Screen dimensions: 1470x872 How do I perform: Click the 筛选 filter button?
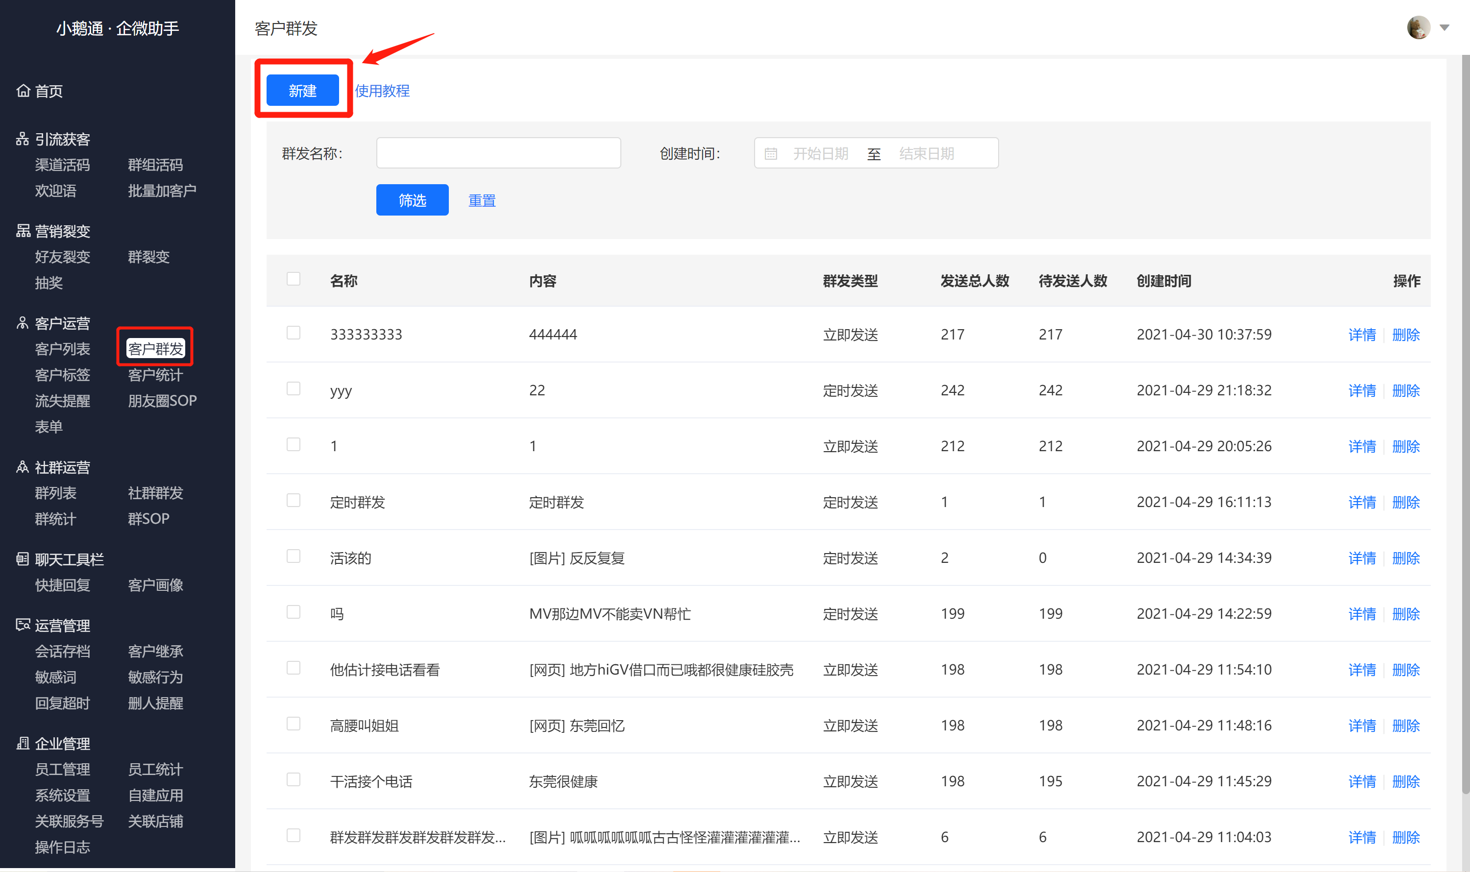(412, 200)
